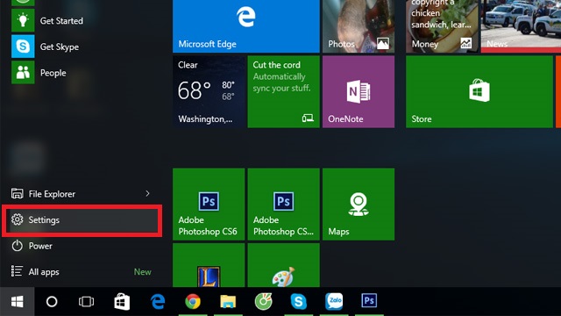Open Task View on the taskbar

86,301
